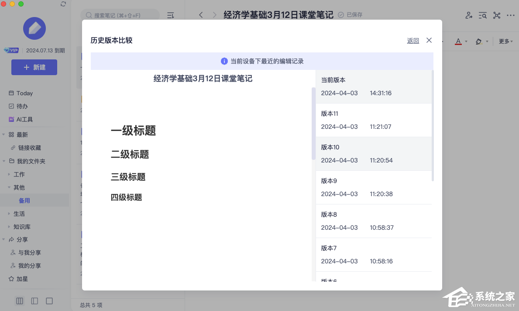Click the share collaborator icon
The height and width of the screenshot is (311, 519).
coord(469,15)
